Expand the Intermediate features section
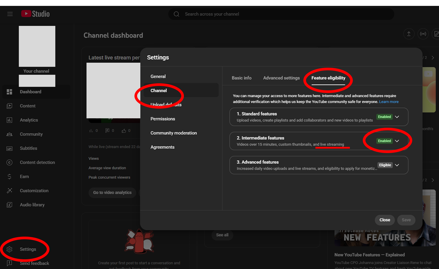439x269 pixels. tap(397, 141)
